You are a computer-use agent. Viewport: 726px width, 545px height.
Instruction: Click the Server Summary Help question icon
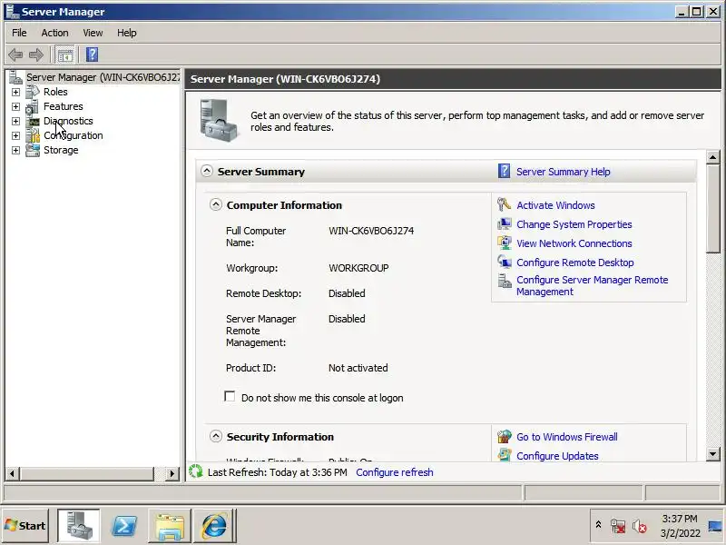pos(504,171)
